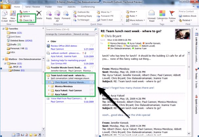Switch to the Folder tab
The image size is (199, 137).
click(x=49, y=7)
